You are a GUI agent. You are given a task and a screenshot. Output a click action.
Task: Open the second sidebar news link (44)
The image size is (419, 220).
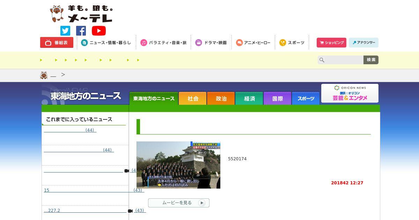tap(79, 150)
